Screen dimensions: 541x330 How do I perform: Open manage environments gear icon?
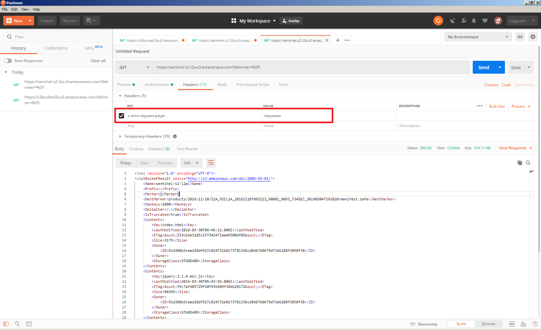coord(533,37)
